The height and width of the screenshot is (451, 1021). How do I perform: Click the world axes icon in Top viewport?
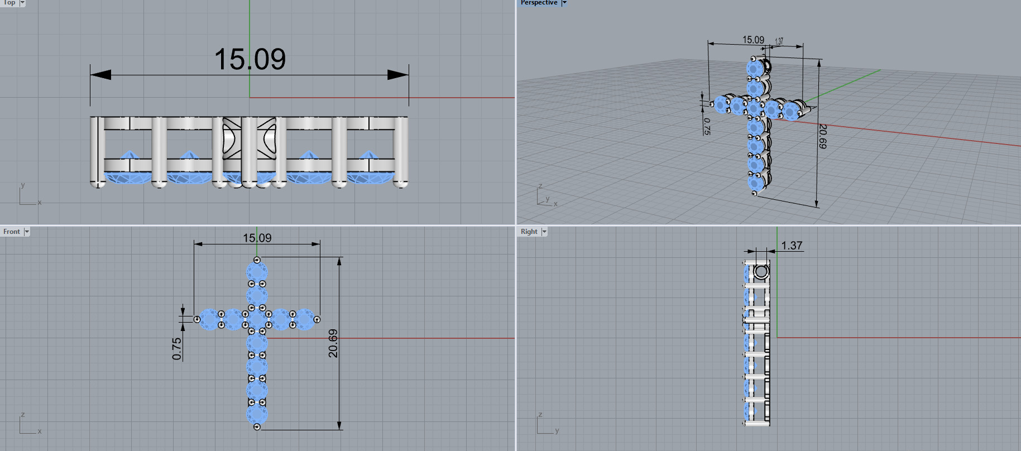[x=30, y=194]
